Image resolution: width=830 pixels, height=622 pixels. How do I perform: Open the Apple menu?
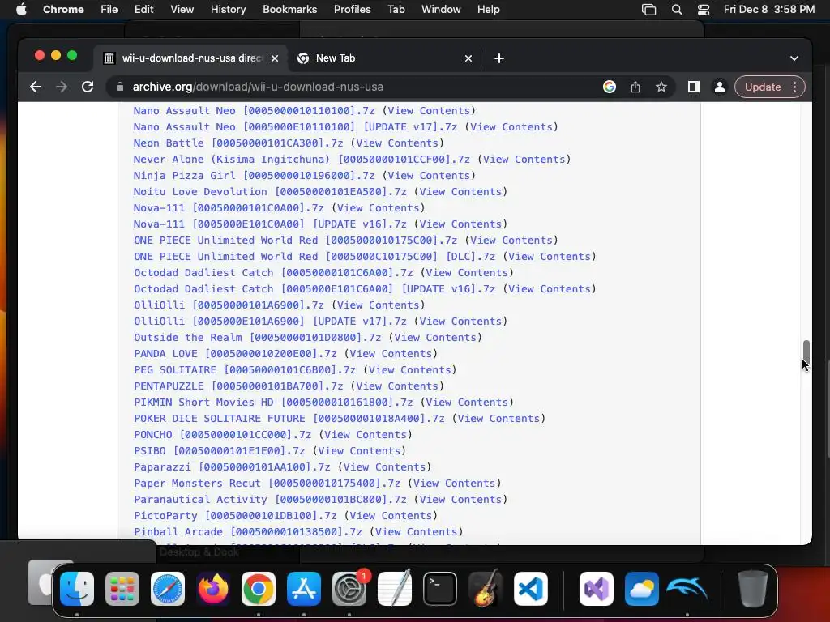[x=21, y=10]
